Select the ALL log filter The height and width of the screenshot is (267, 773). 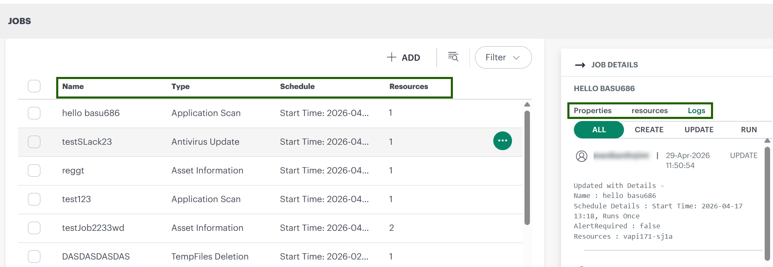pos(599,130)
